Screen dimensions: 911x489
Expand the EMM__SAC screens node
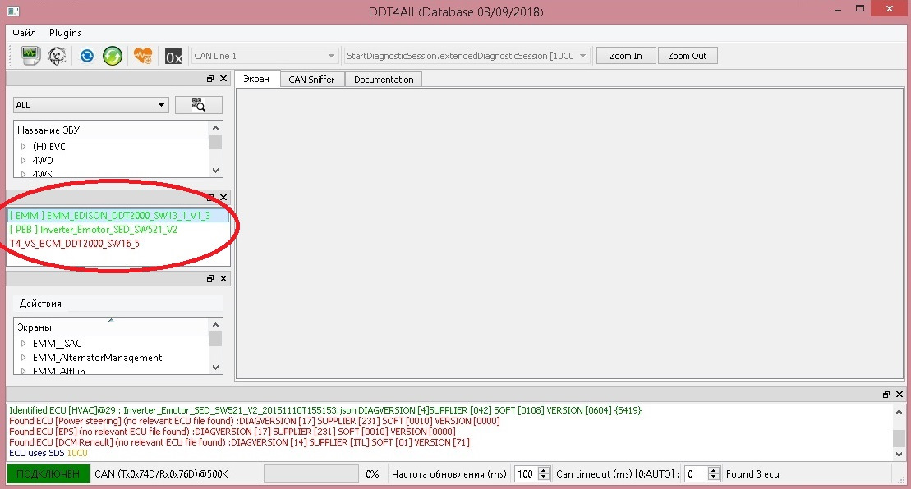(23, 344)
